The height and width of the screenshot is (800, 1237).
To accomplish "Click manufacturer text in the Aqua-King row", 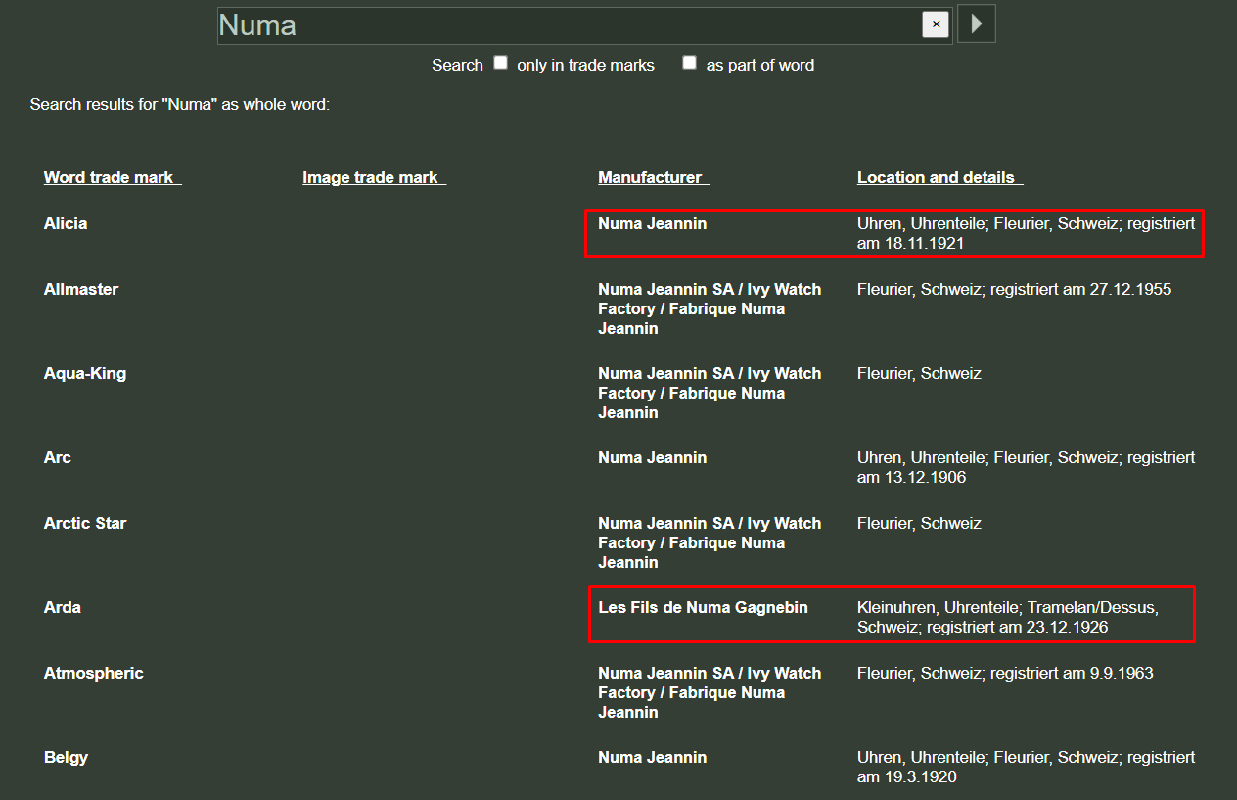I will (710, 393).
